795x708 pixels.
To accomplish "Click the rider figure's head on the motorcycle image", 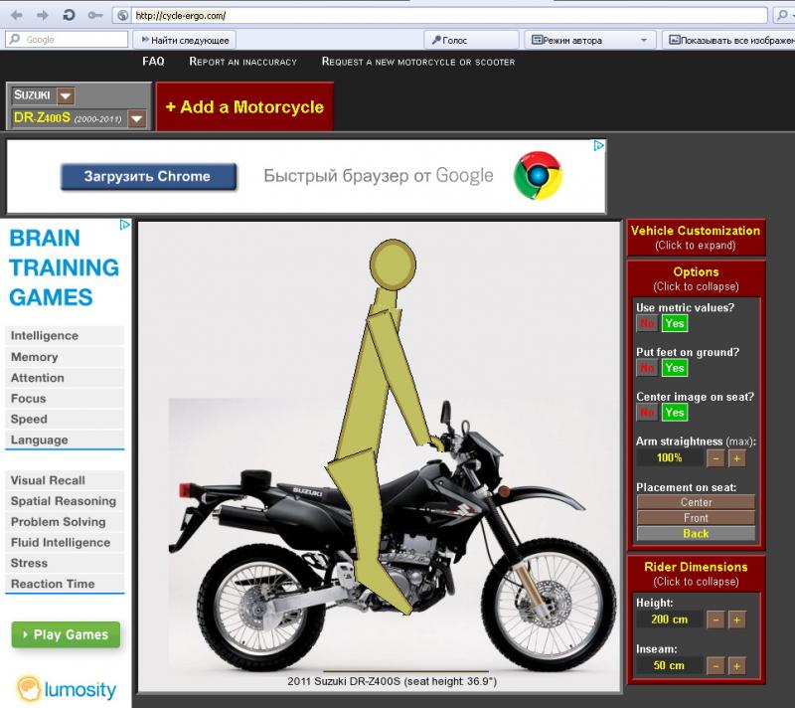I will pyautogui.click(x=393, y=265).
